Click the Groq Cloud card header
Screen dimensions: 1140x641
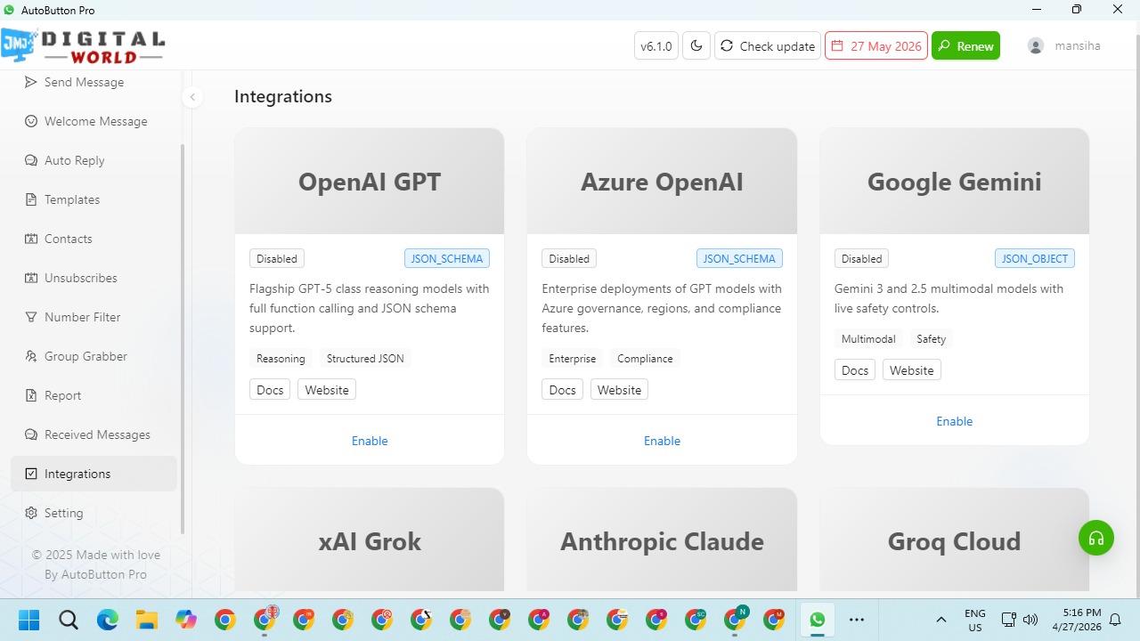click(954, 540)
